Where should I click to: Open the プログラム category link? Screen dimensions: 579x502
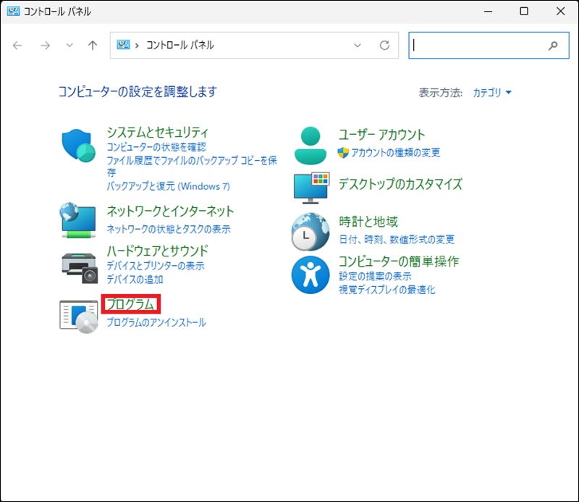point(130,305)
